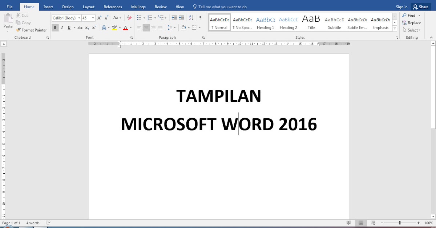The height and width of the screenshot is (228, 436).
Task: Apply Text Effects glowing A
Action: [104, 28]
